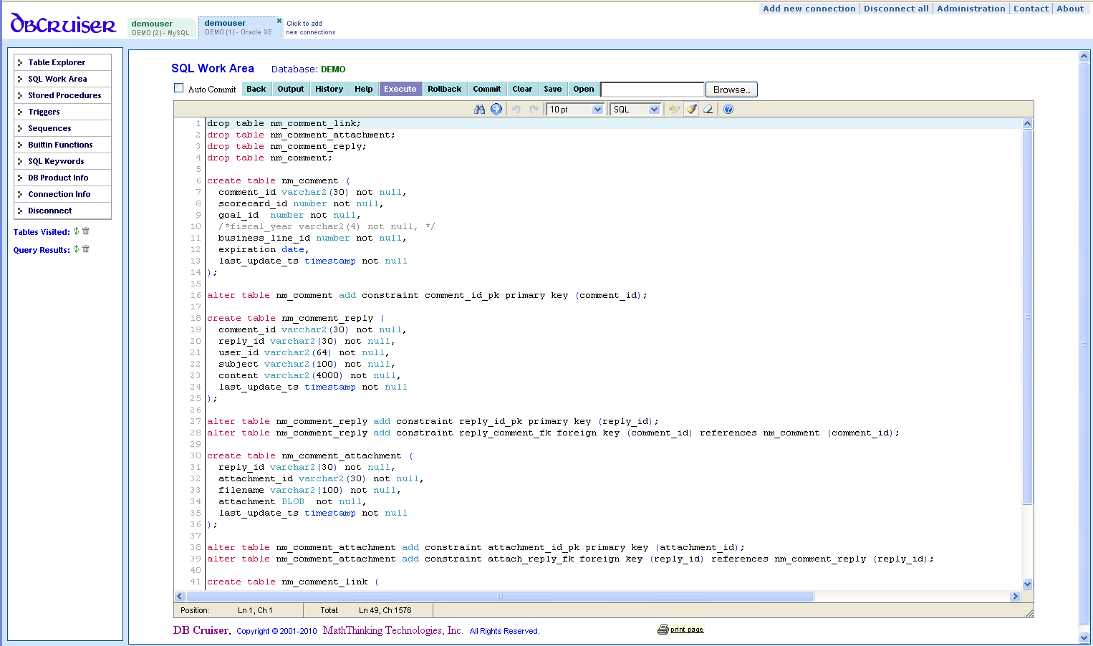Image resolution: width=1093 pixels, height=646 pixels.
Task: Click the eraser icon in editor toolbar
Action: 708,109
